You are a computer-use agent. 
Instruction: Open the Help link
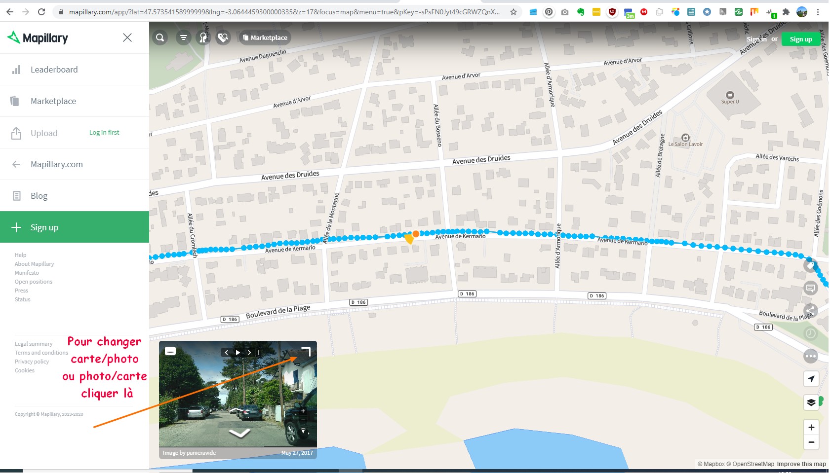pos(21,255)
